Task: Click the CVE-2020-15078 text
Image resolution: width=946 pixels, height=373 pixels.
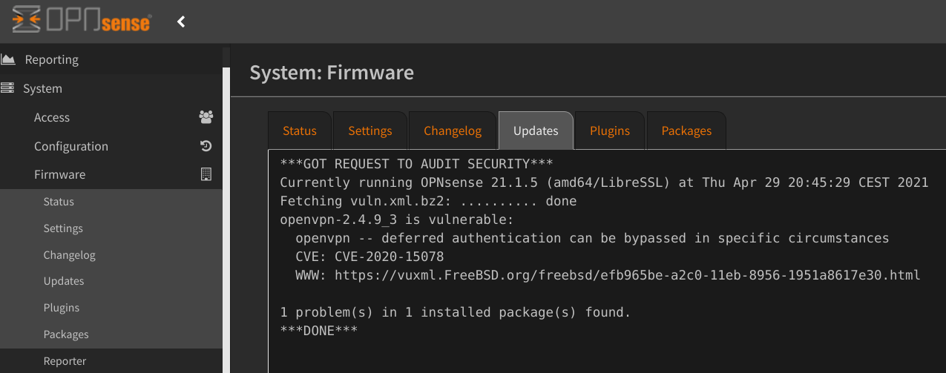Action: (390, 257)
